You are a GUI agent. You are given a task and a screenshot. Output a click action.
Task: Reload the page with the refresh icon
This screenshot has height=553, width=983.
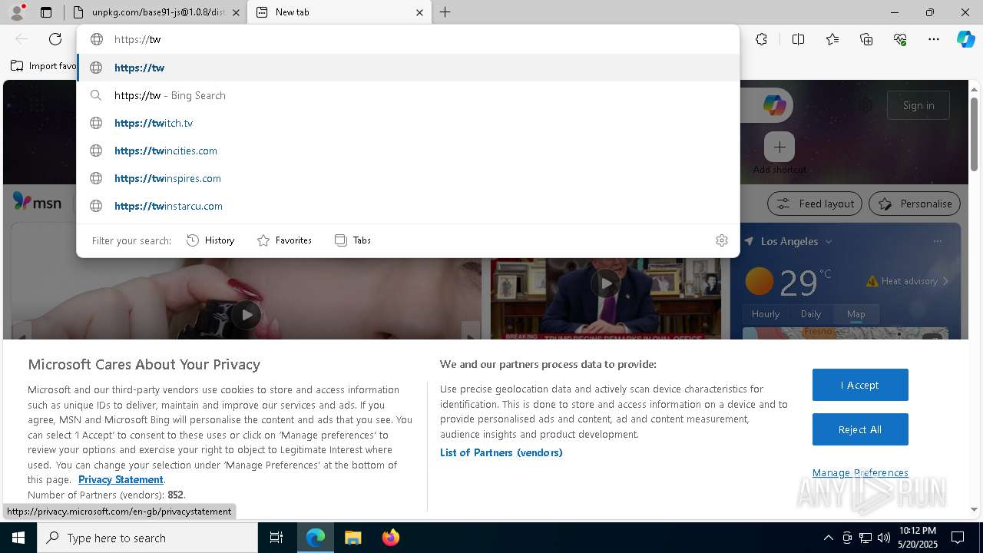click(55, 39)
